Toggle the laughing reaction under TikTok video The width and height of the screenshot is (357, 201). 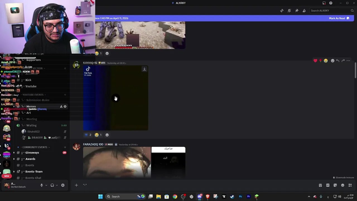pyautogui.click(x=98, y=135)
